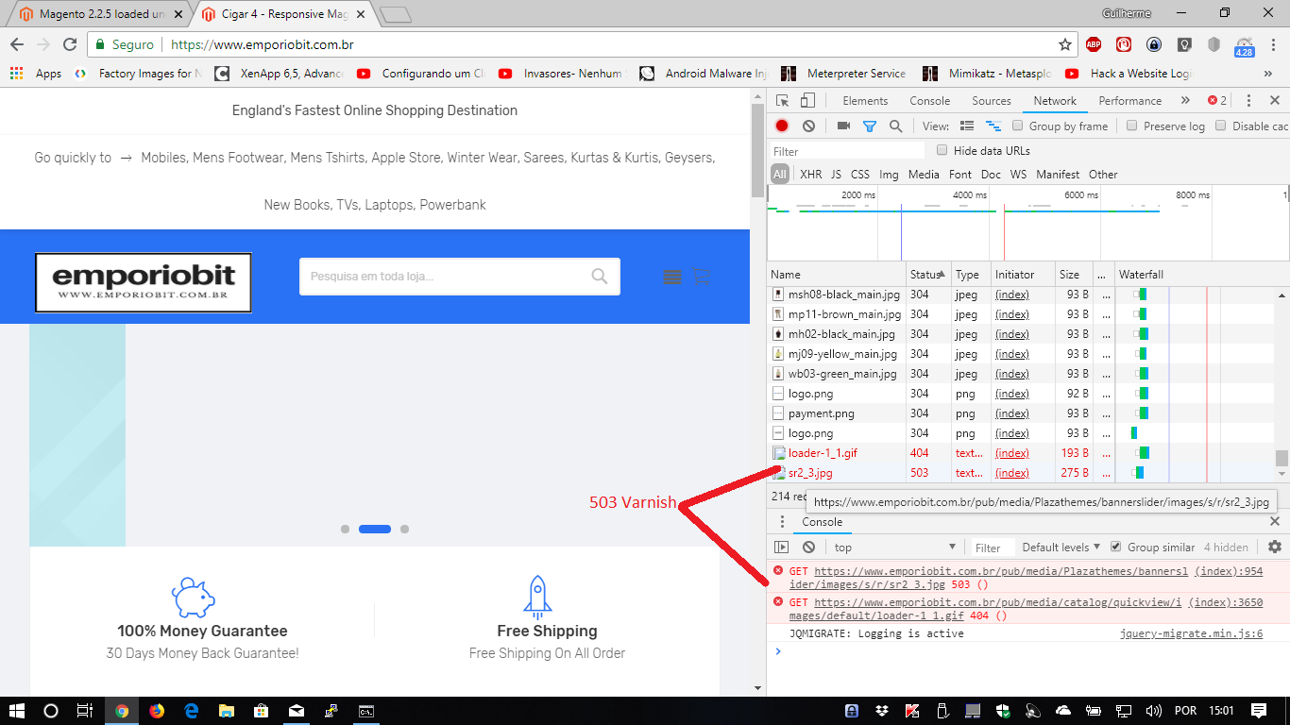Enable the Preserve log checkbox
This screenshot has width=1290, height=725.
tap(1131, 126)
